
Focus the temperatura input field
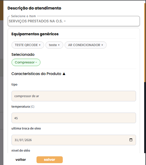click(74, 118)
